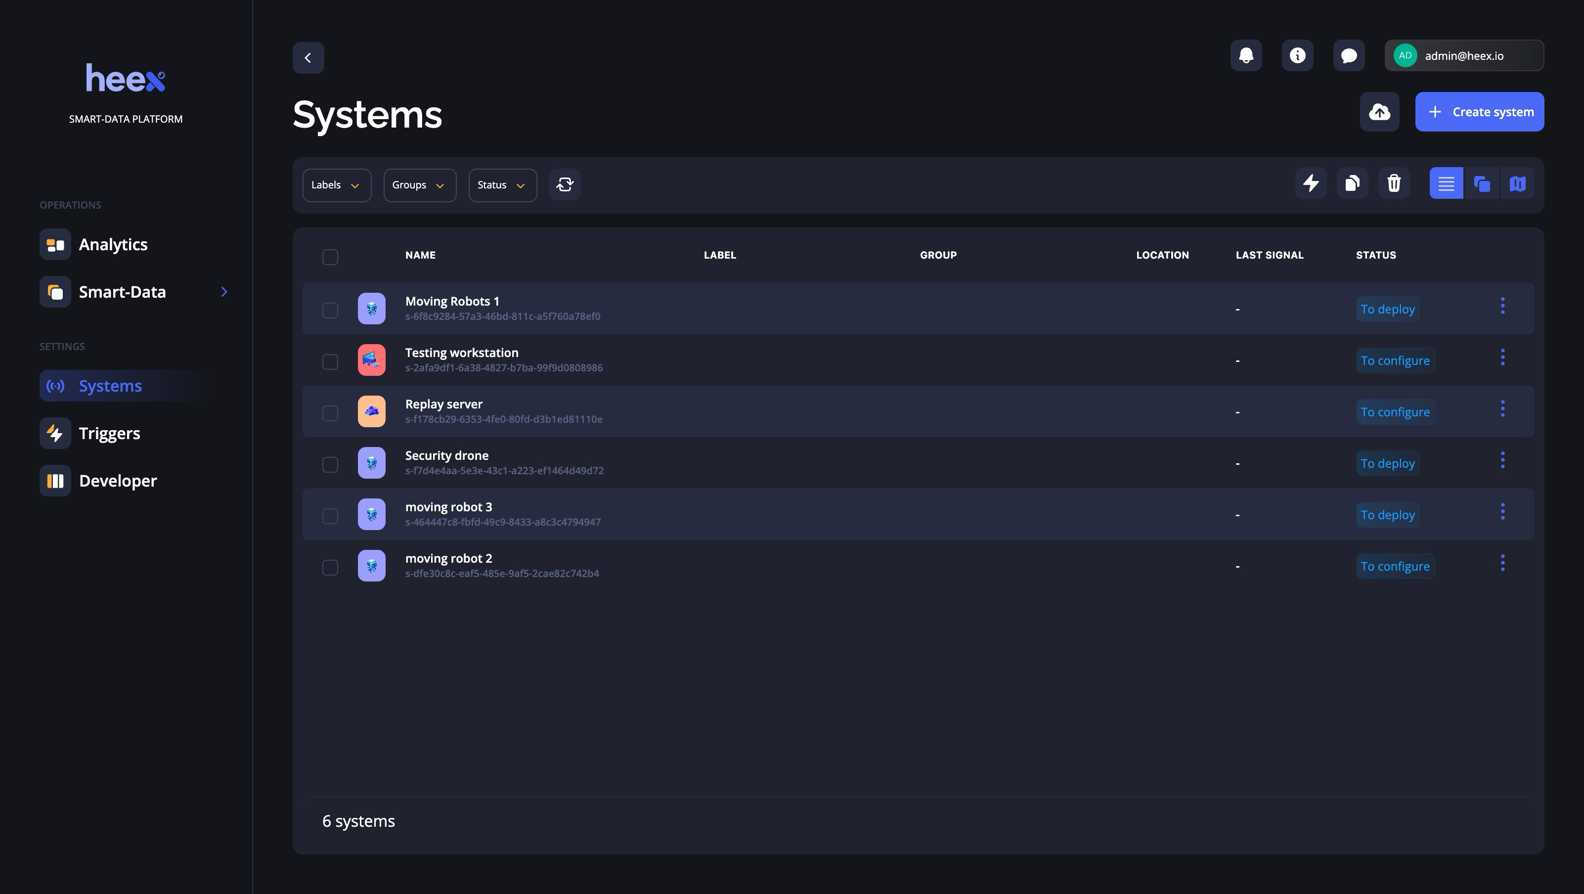This screenshot has width=1584, height=894.
Task: Check the moving robot 3 checkbox
Action: click(330, 517)
